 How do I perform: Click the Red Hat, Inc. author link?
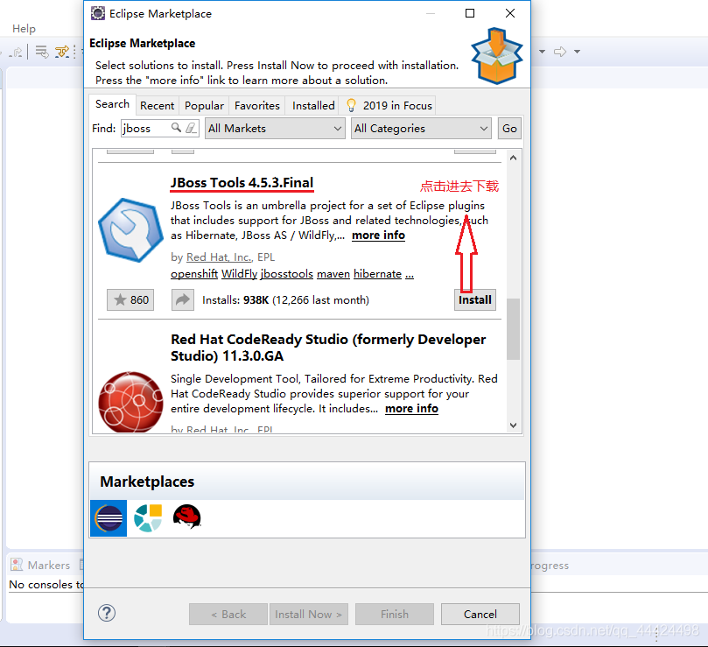point(220,257)
